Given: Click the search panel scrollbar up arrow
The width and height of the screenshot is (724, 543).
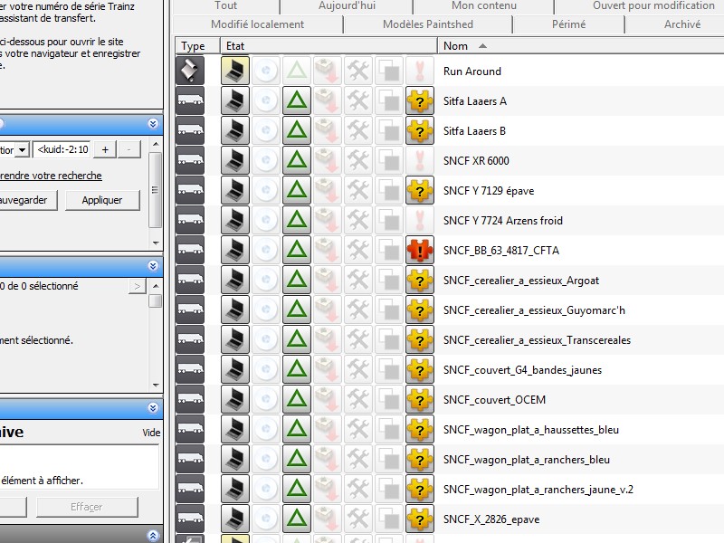Looking at the screenshot, I should coord(156,144).
